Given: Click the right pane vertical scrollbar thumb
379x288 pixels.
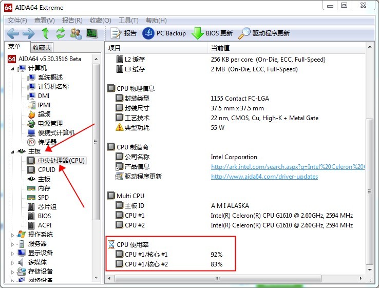Looking at the screenshot, I should coord(369,191).
